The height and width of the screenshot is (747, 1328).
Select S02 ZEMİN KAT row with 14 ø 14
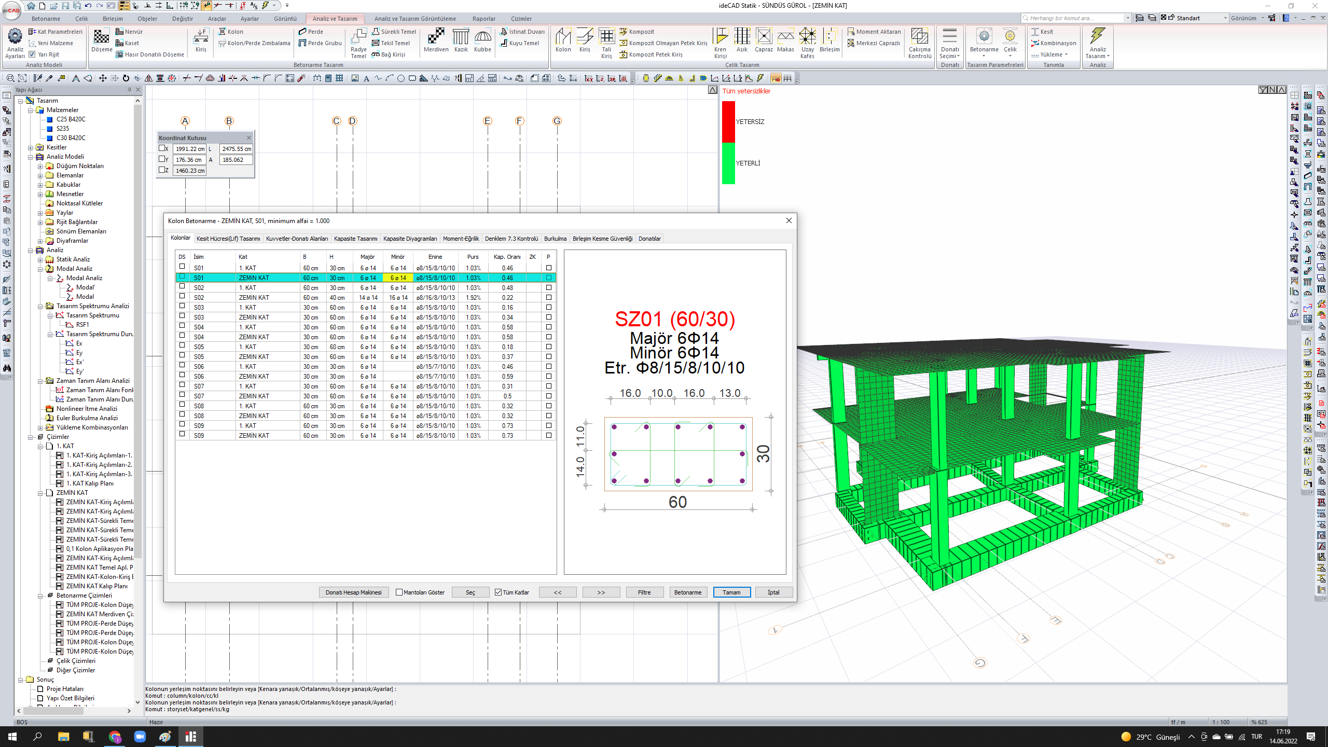(366, 297)
